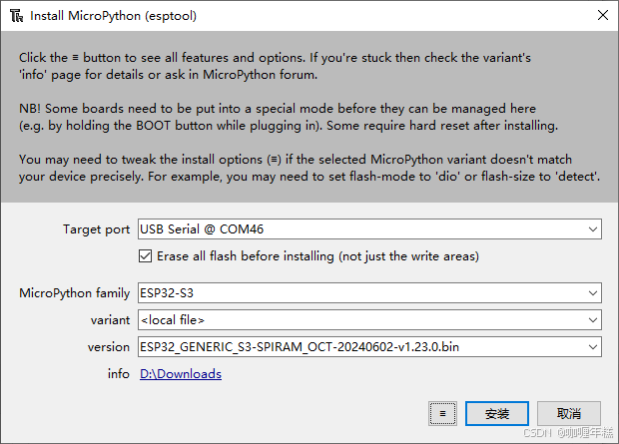Open the ≡ options menu button
The height and width of the screenshot is (444, 619).
pyautogui.click(x=442, y=414)
